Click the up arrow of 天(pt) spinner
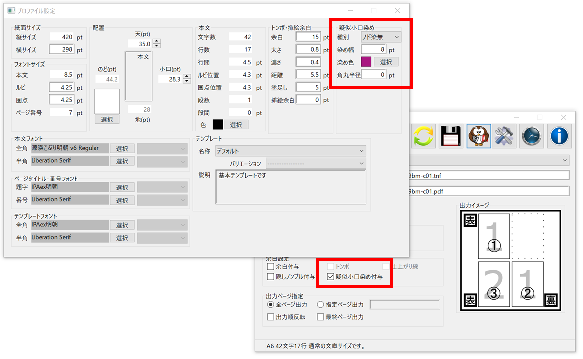This screenshot has height=359, width=583. tap(157, 41)
